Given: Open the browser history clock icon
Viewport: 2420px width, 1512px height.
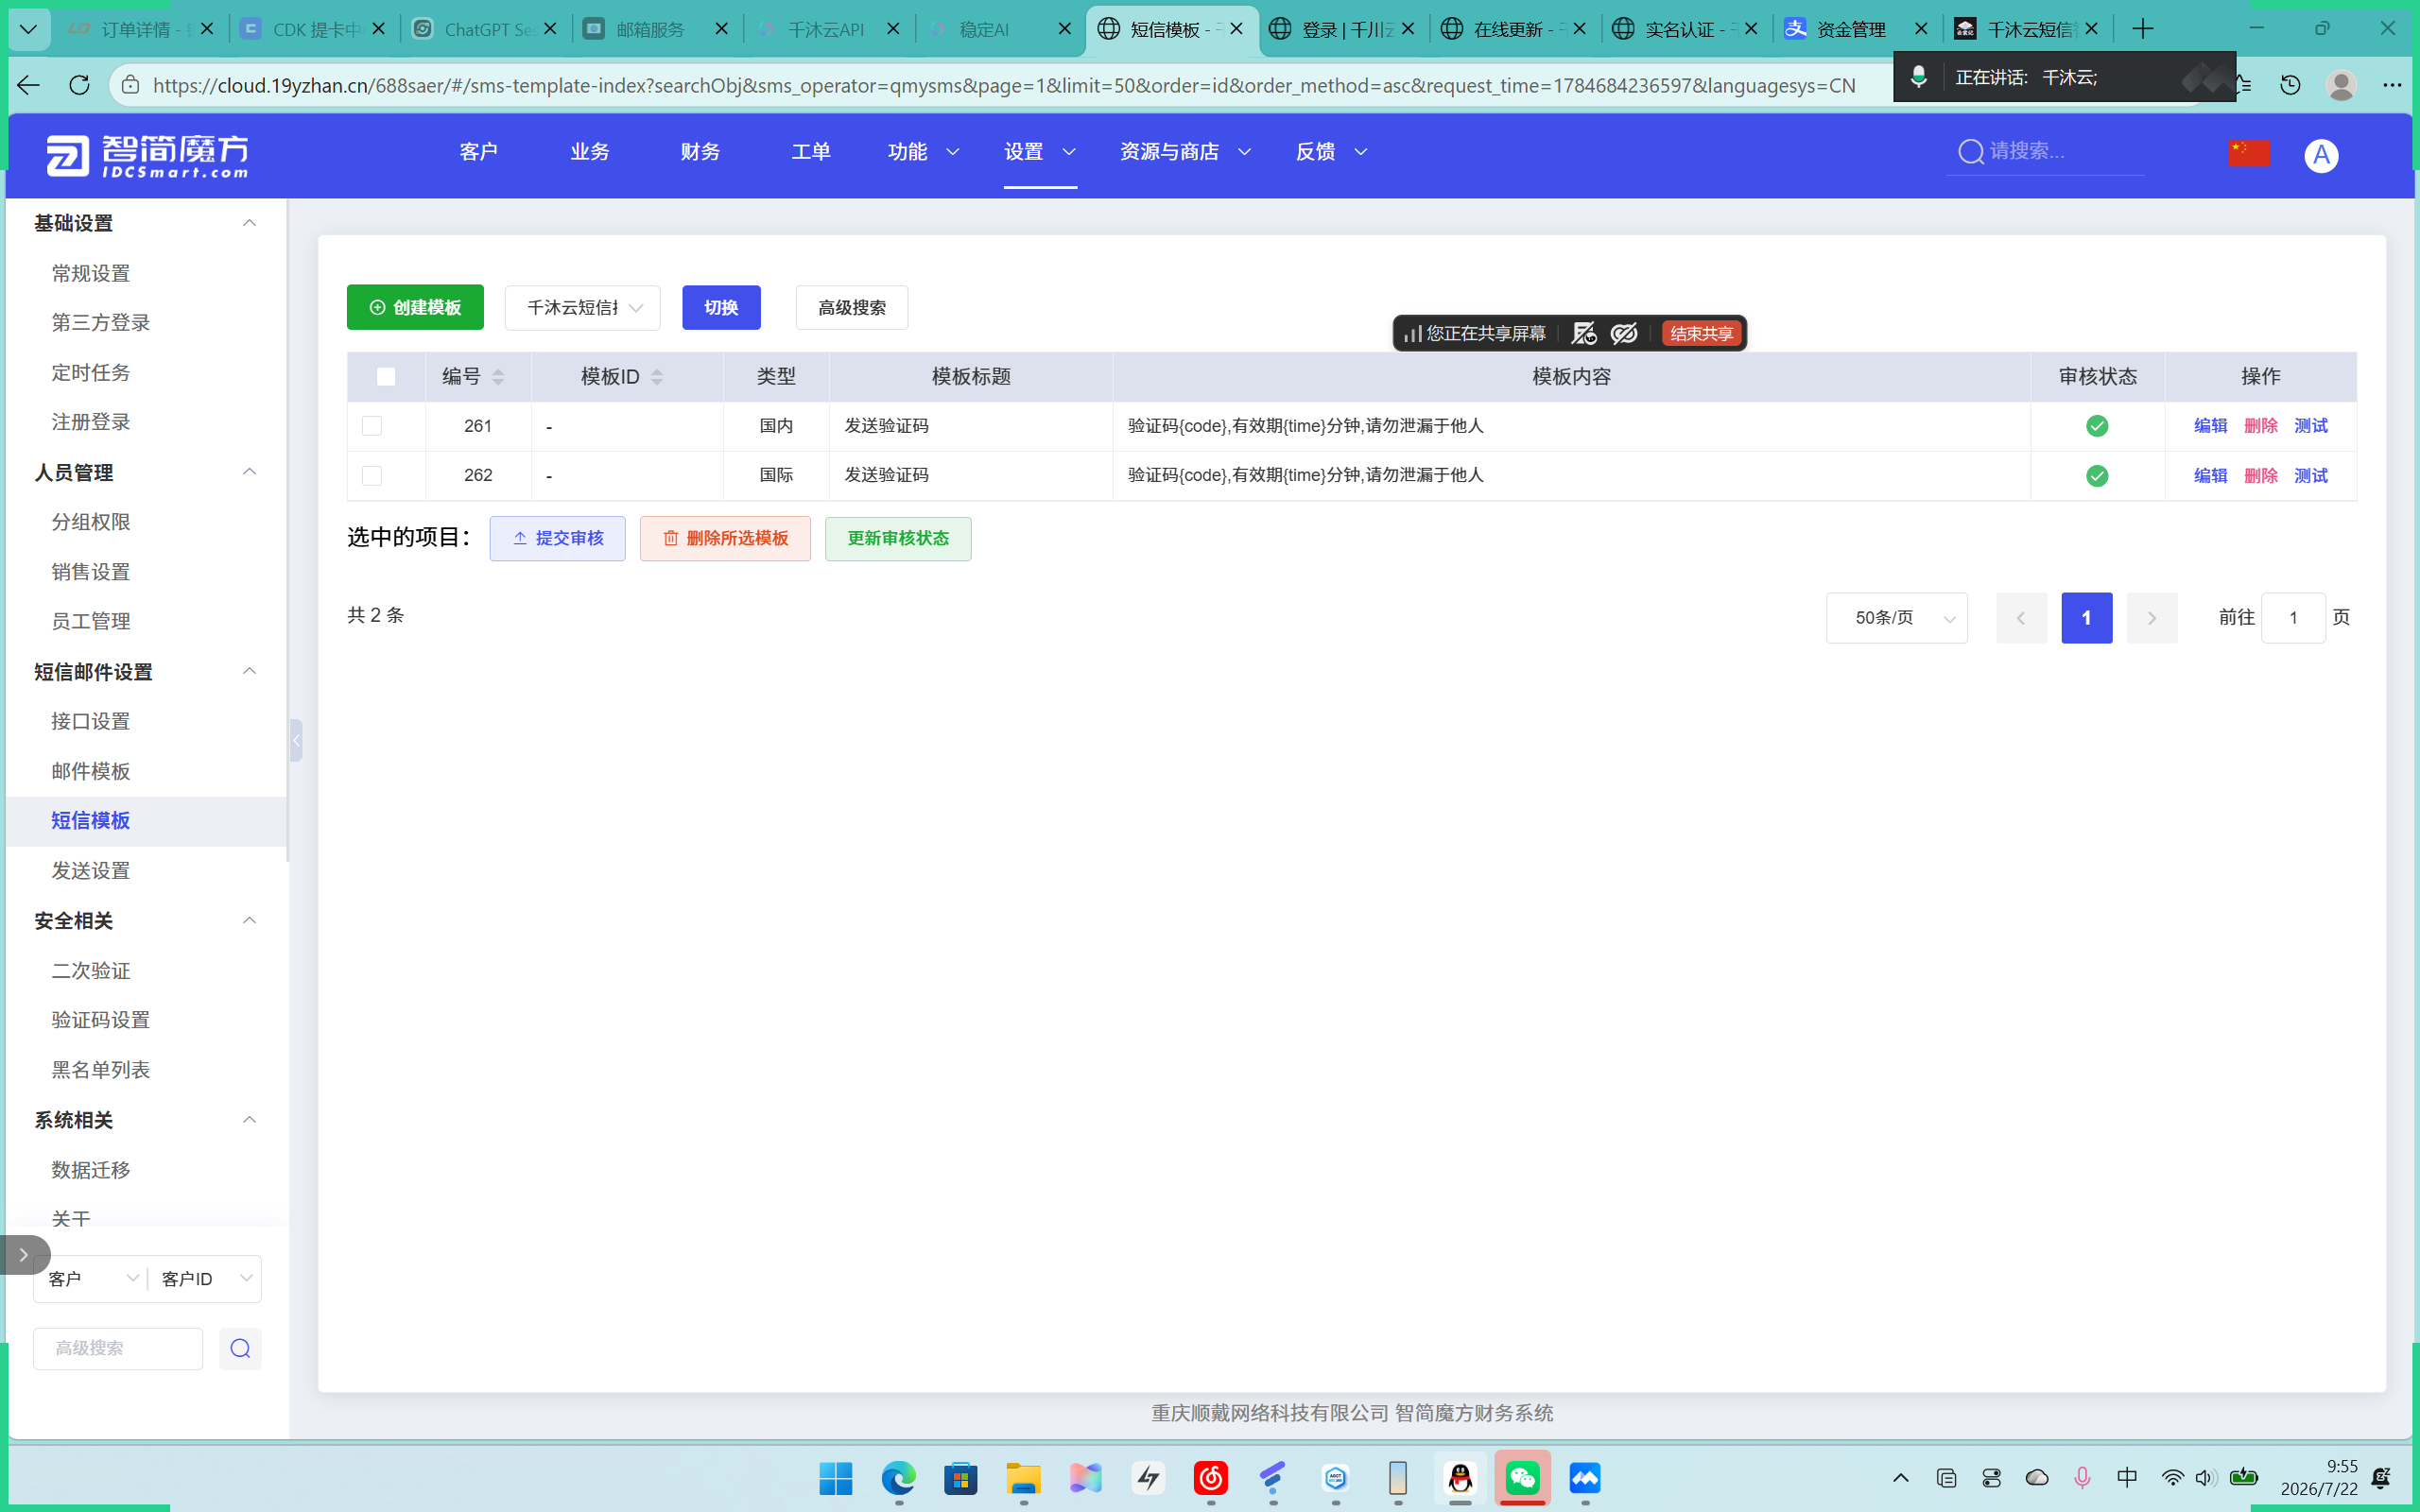Looking at the screenshot, I should click(x=2290, y=85).
